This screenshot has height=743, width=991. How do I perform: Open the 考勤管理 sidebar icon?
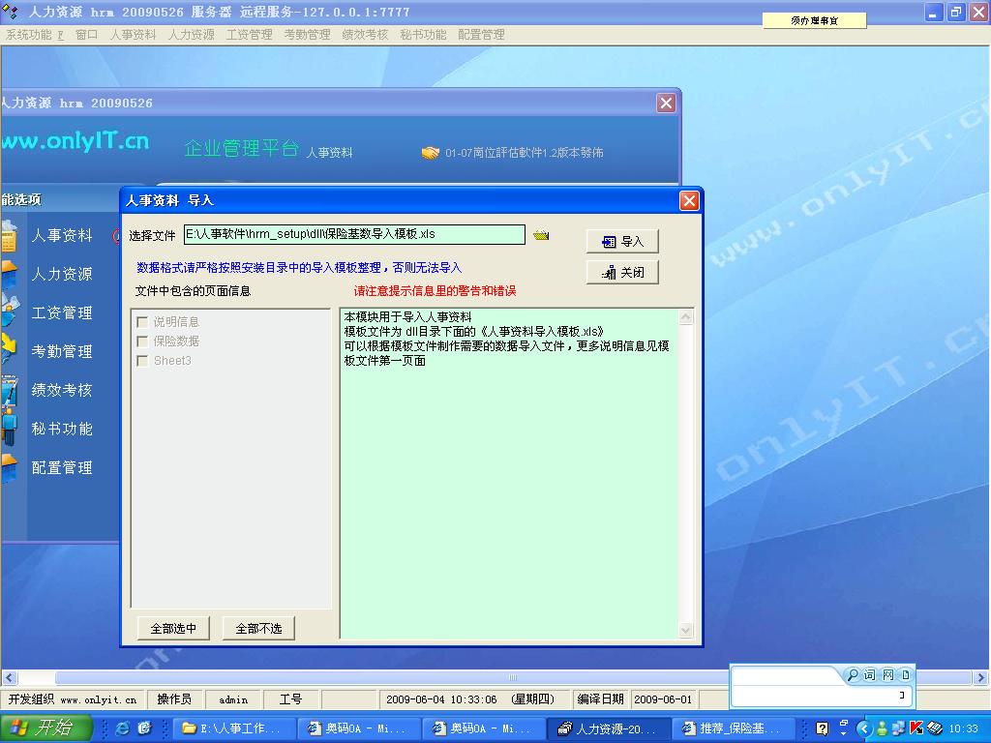click(x=8, y=350)
